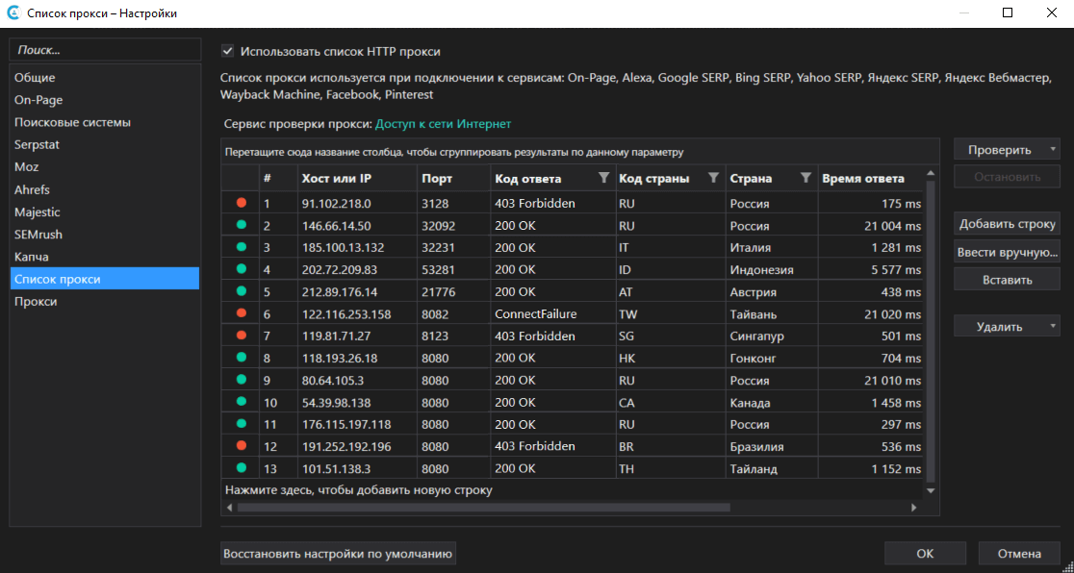The width and height of the screenshot is (1074, 573).
Task: Toggle the Использовать список HTTP прокси checkbox
Action: [228, 51]
